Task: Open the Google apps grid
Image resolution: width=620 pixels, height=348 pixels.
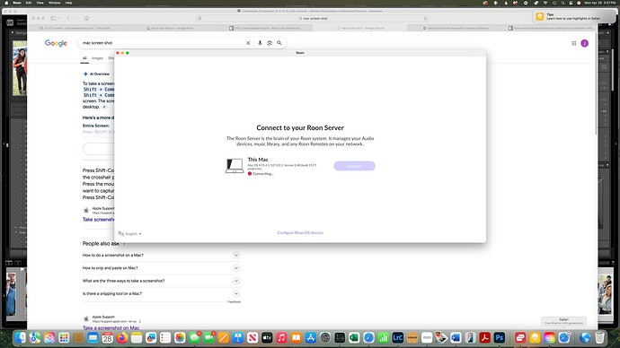Action: tap(574, 43)
